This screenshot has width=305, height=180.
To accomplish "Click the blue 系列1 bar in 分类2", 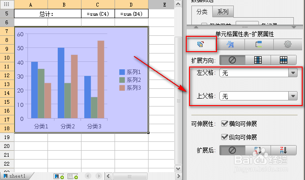I will [61, 83].
